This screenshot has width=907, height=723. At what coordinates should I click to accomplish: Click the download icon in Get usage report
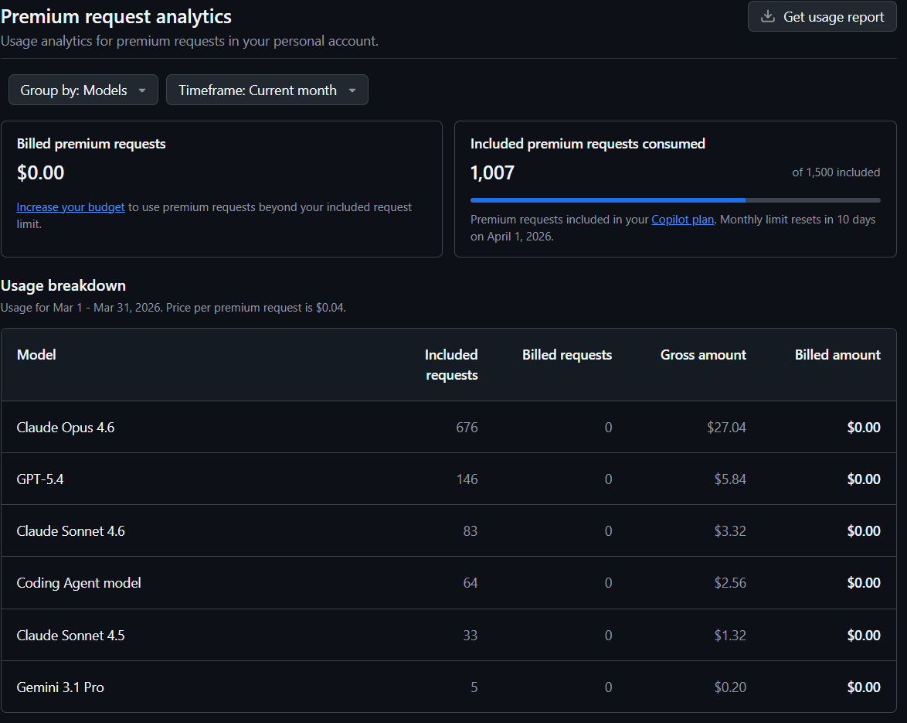pos(768,16)
